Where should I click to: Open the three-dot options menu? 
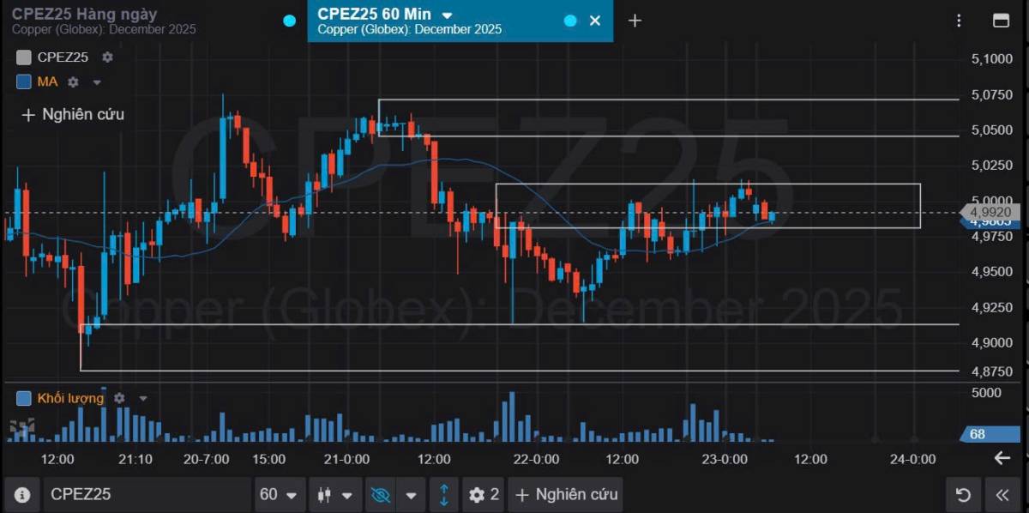[x=960, y=21]
